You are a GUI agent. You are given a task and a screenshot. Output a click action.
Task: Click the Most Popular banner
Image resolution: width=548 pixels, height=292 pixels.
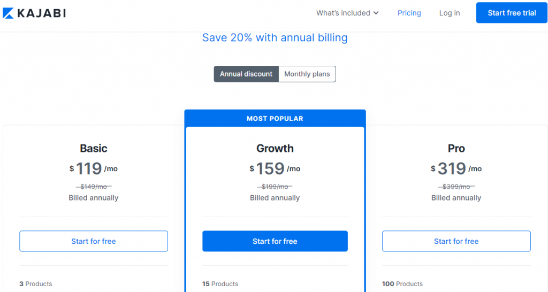pos(275,118)
